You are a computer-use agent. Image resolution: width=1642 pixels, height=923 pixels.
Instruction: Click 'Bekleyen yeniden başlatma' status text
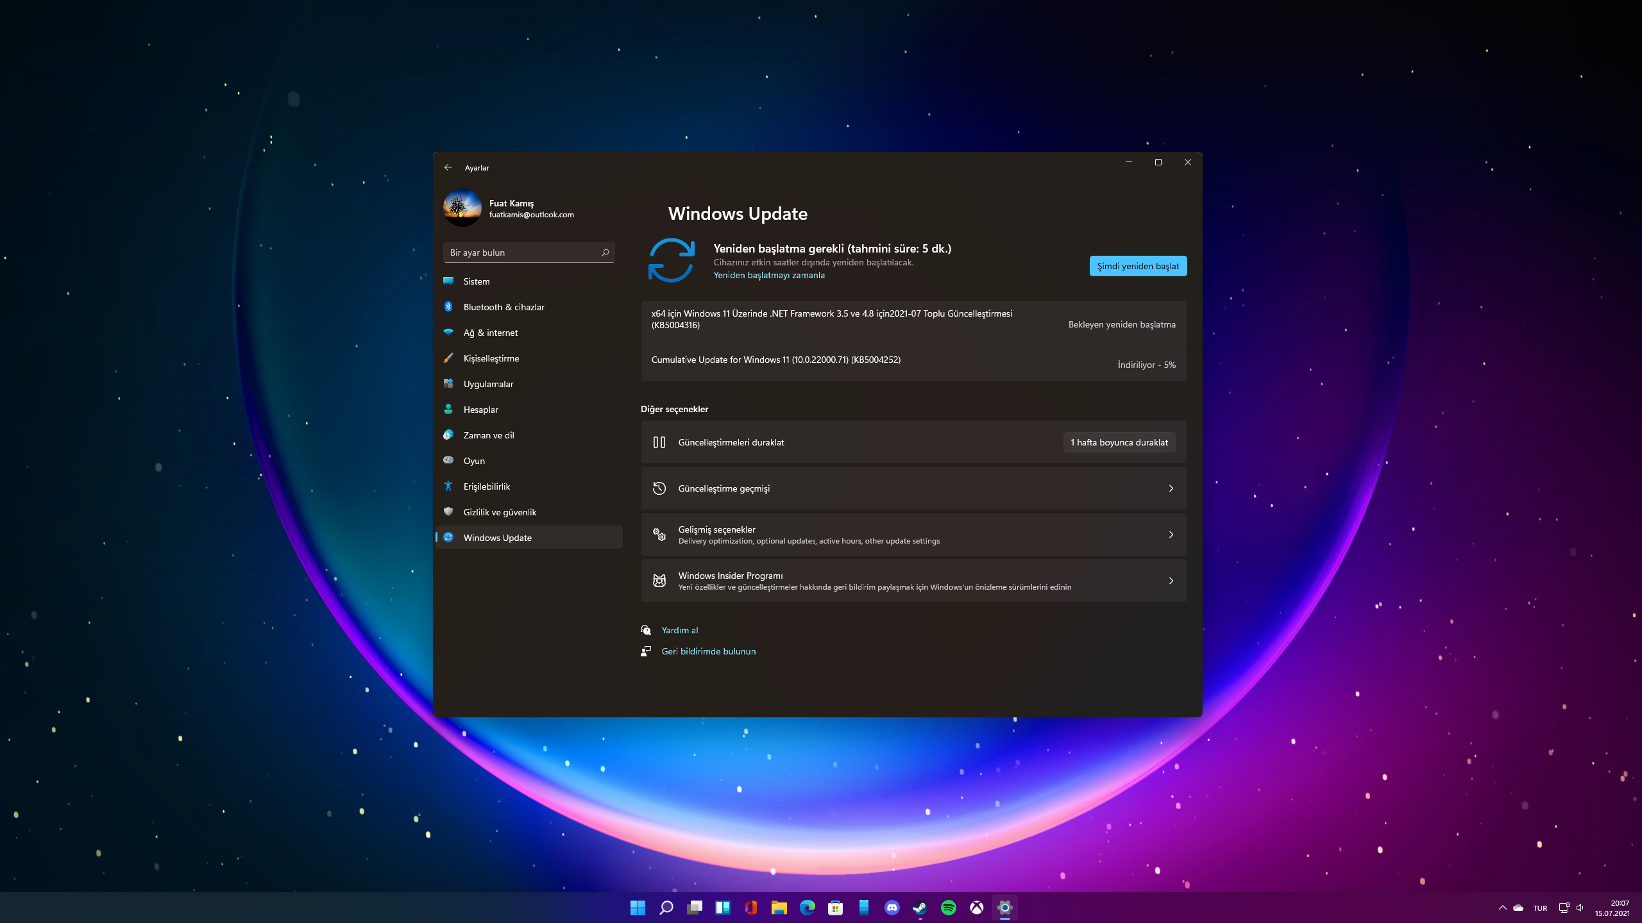point(1122,324)
